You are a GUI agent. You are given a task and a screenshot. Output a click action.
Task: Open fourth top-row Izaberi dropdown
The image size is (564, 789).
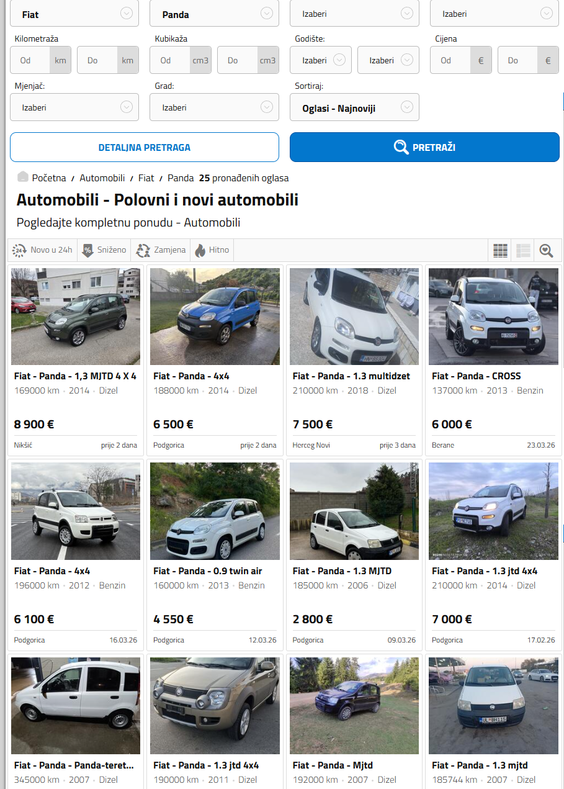click(x=495, y=14)
